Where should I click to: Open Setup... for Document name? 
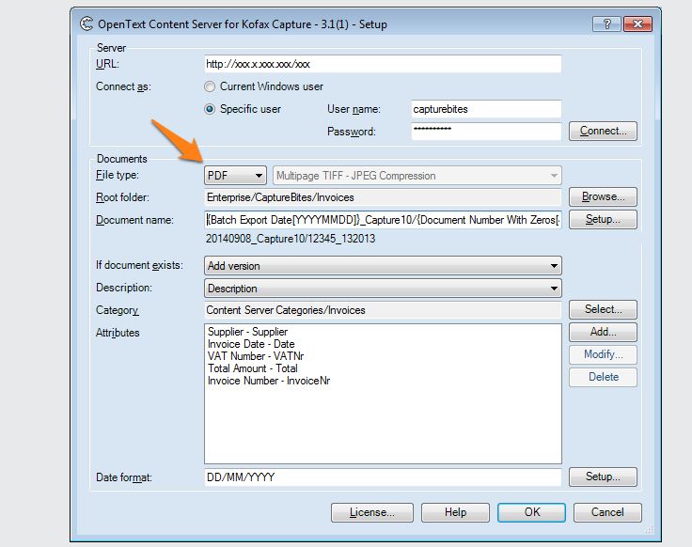[603, 219]
